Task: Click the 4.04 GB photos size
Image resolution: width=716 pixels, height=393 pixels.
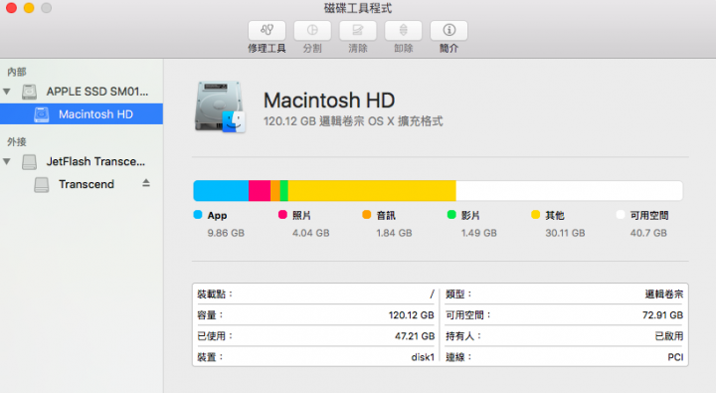Action: pos(311,233)
